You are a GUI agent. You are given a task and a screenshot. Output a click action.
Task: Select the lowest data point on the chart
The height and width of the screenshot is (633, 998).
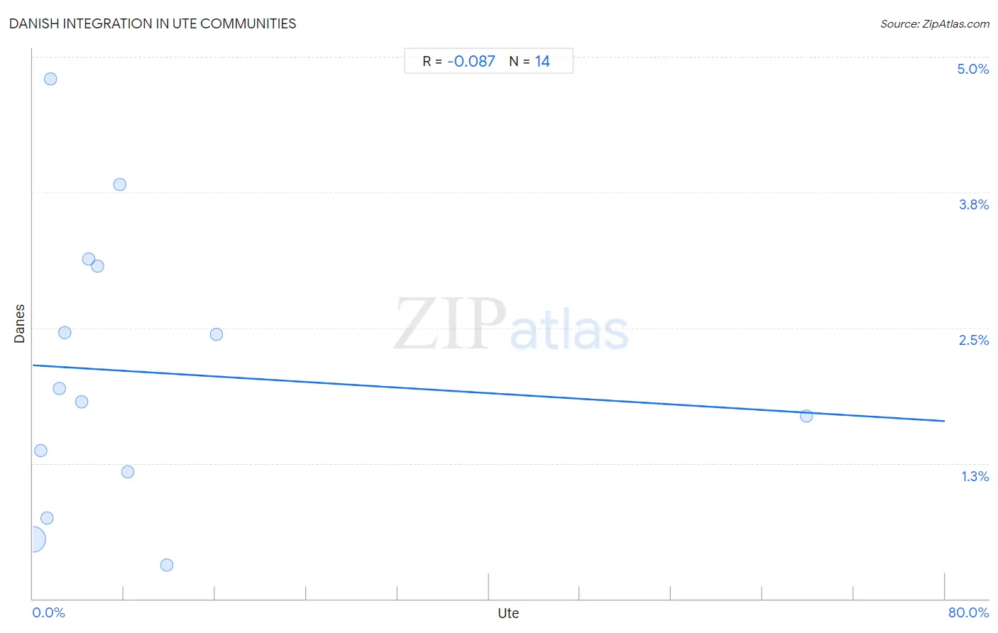pyautogui.click(x=167, y=565)
